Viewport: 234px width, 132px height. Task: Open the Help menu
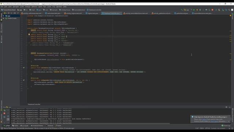(x=65, y=7)
